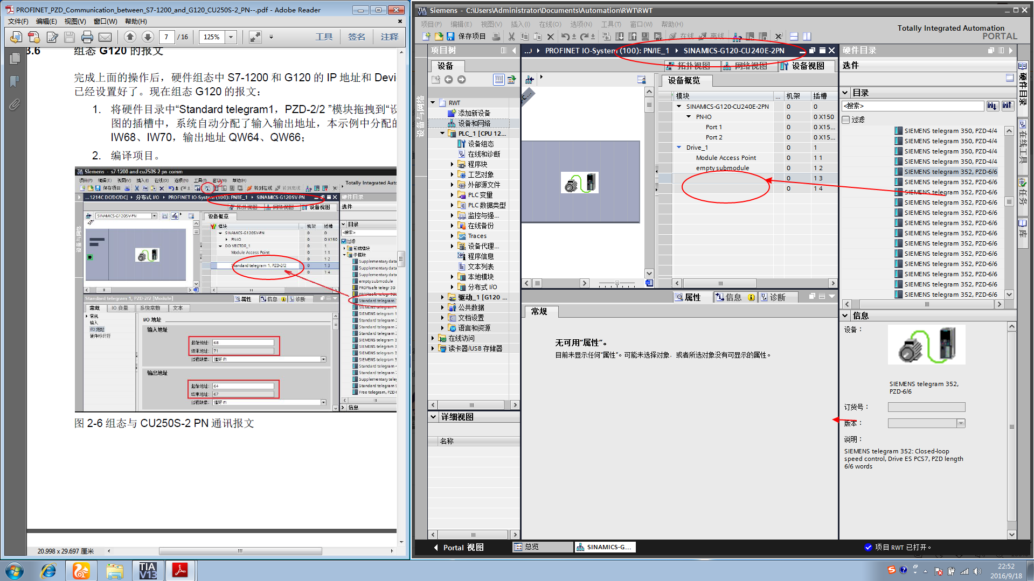
Task: Click the download to device icon
Action: [x=620, y=36]
